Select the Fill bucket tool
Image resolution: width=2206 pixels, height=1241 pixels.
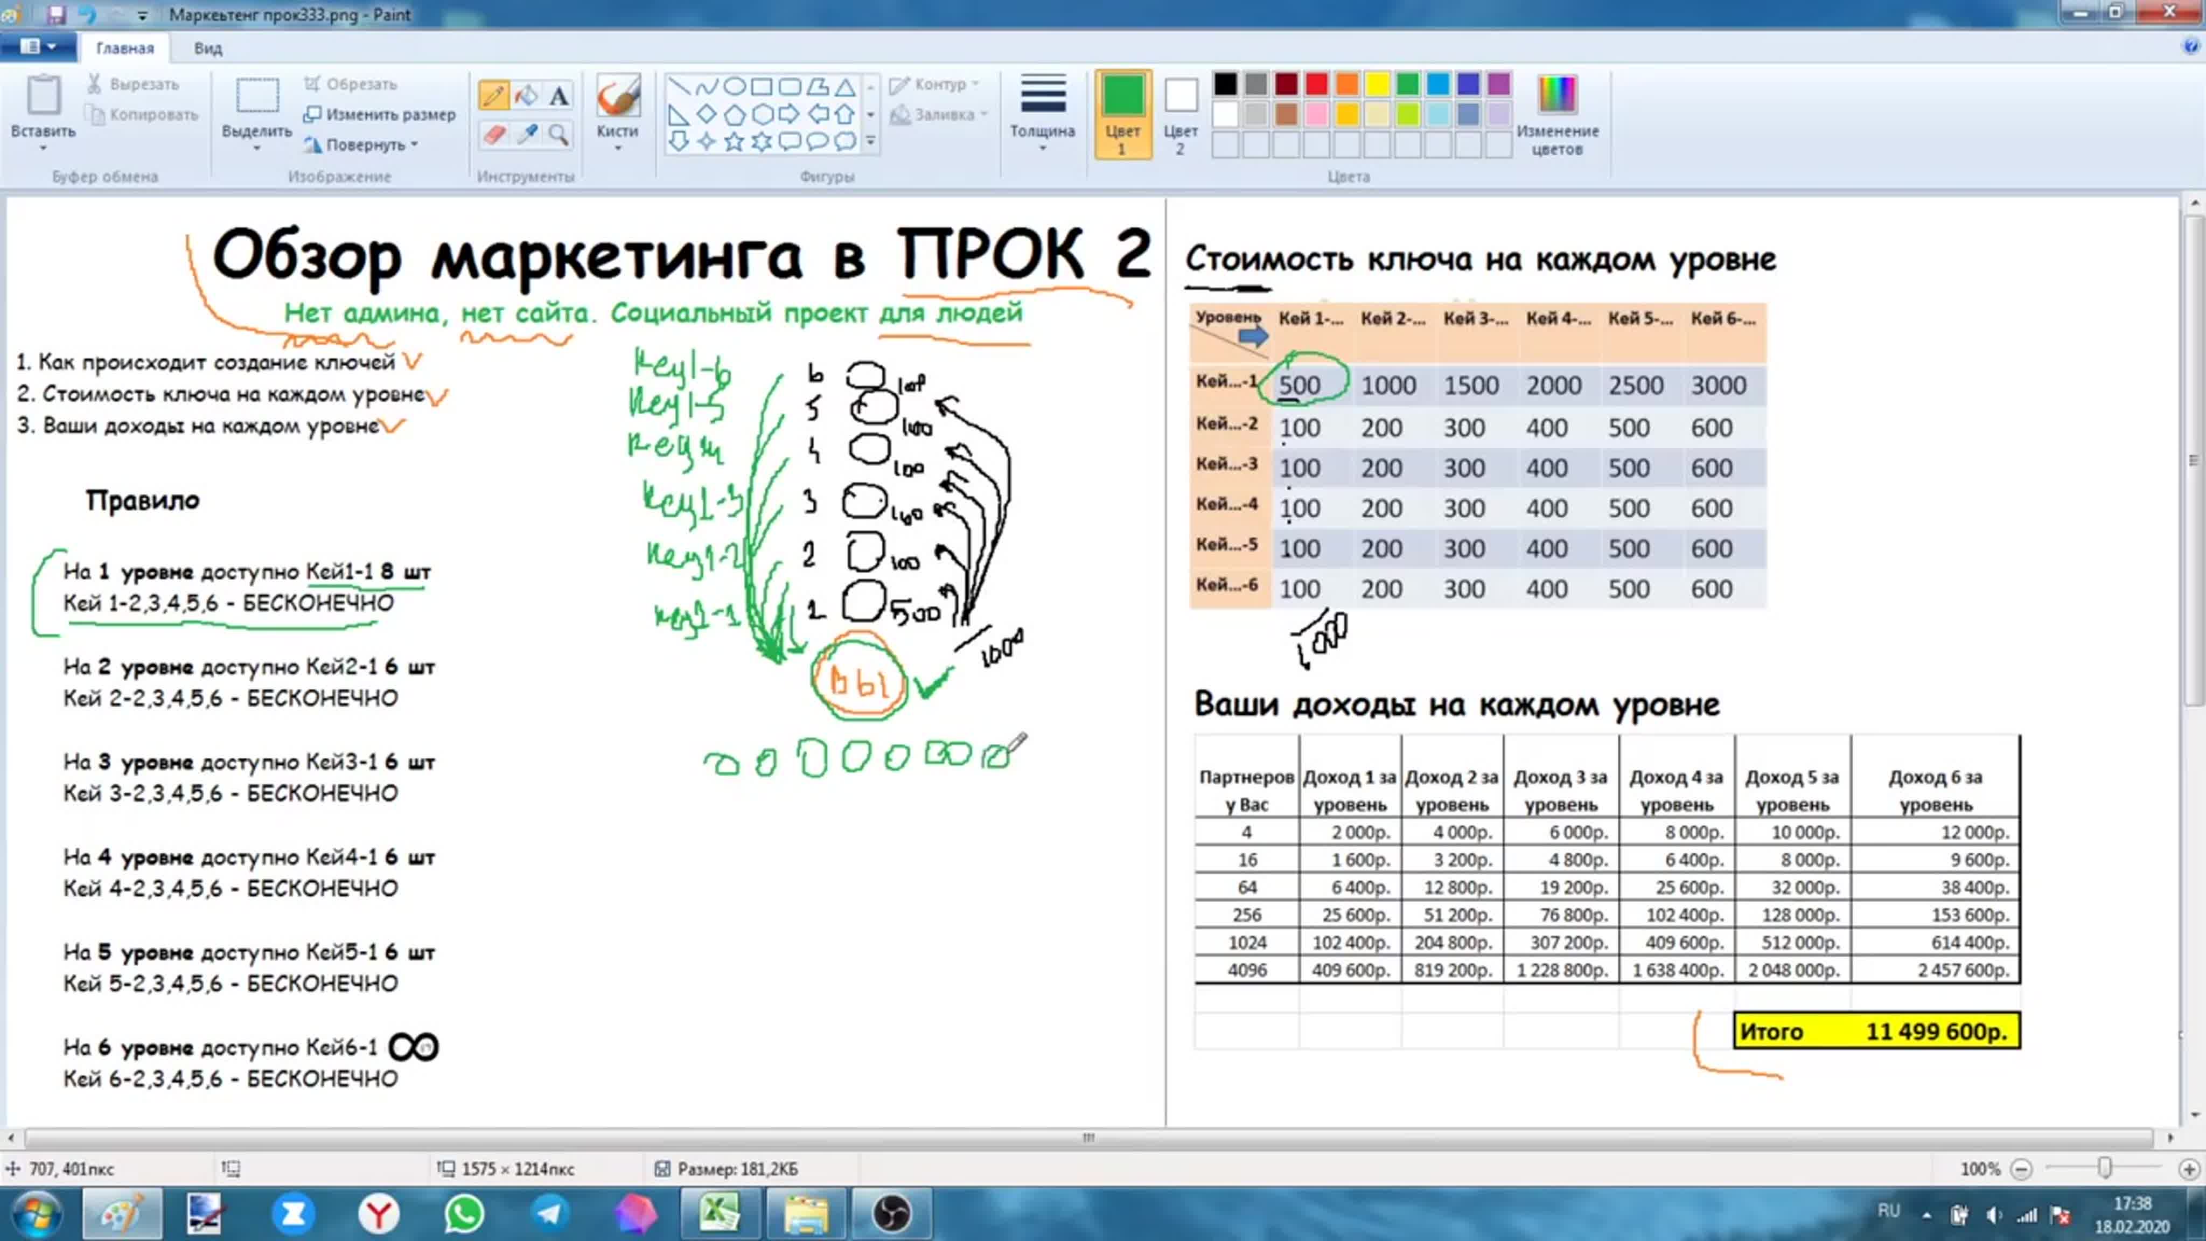[x=526, y=95]
